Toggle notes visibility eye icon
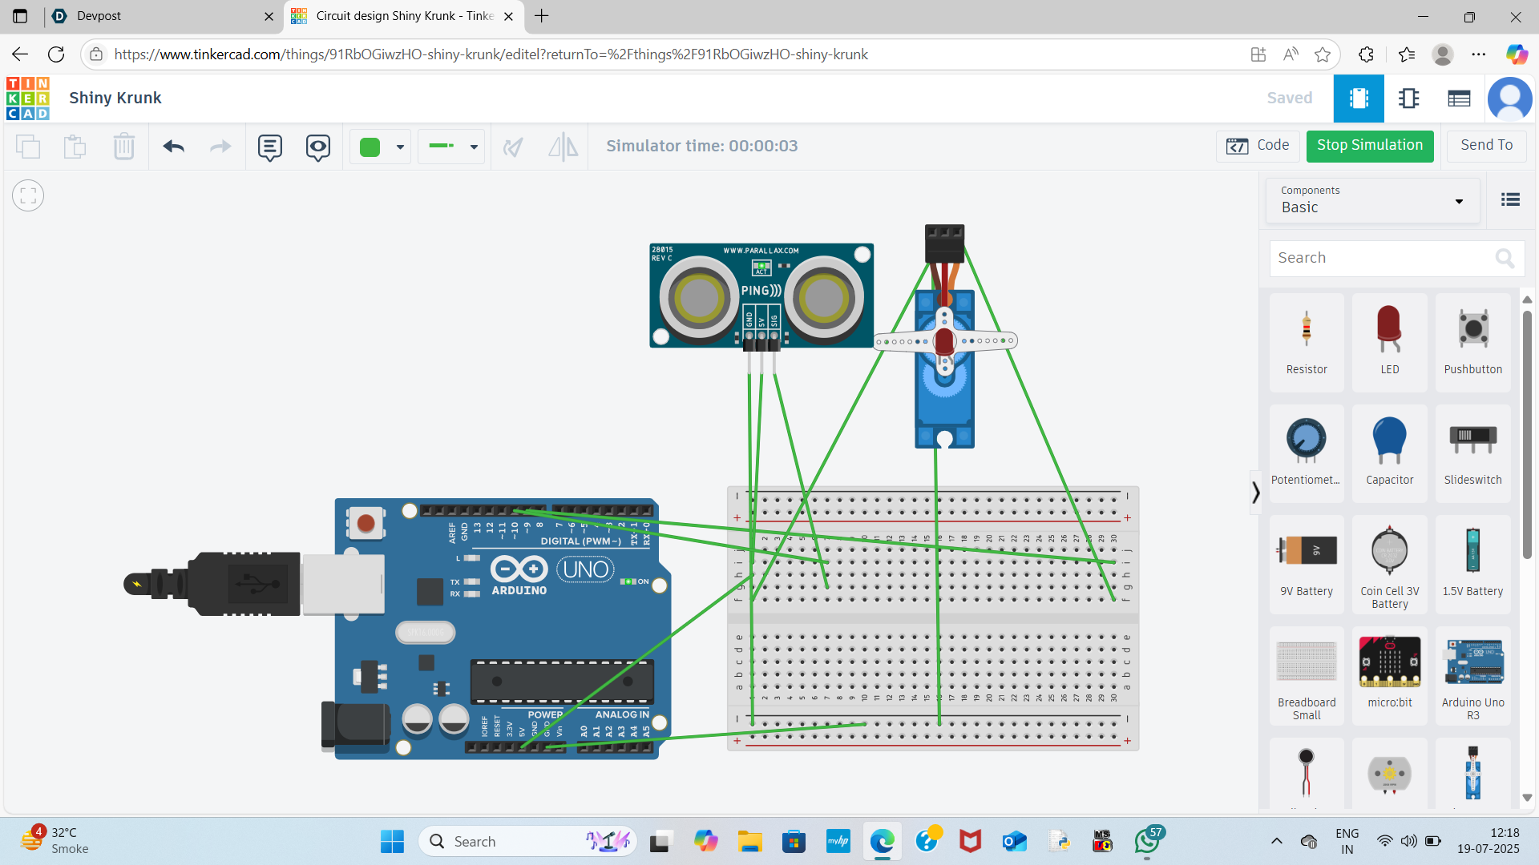Image resolution: width=1539 pixels, height=865 pixels. click(318, 147)
